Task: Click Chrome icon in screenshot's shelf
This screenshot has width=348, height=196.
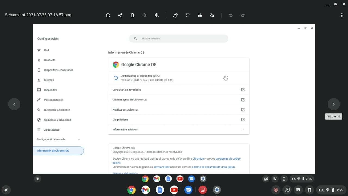Action: pos(145,179)
